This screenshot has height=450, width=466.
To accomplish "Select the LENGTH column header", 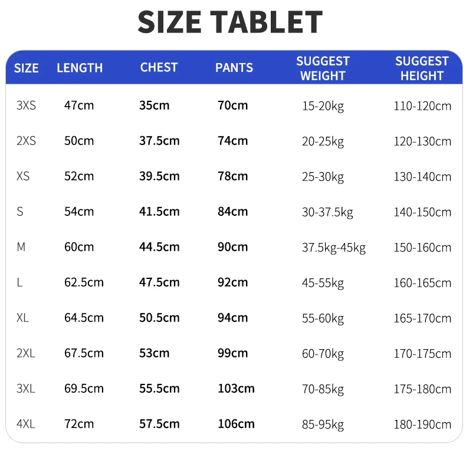I will coord(80,68).
